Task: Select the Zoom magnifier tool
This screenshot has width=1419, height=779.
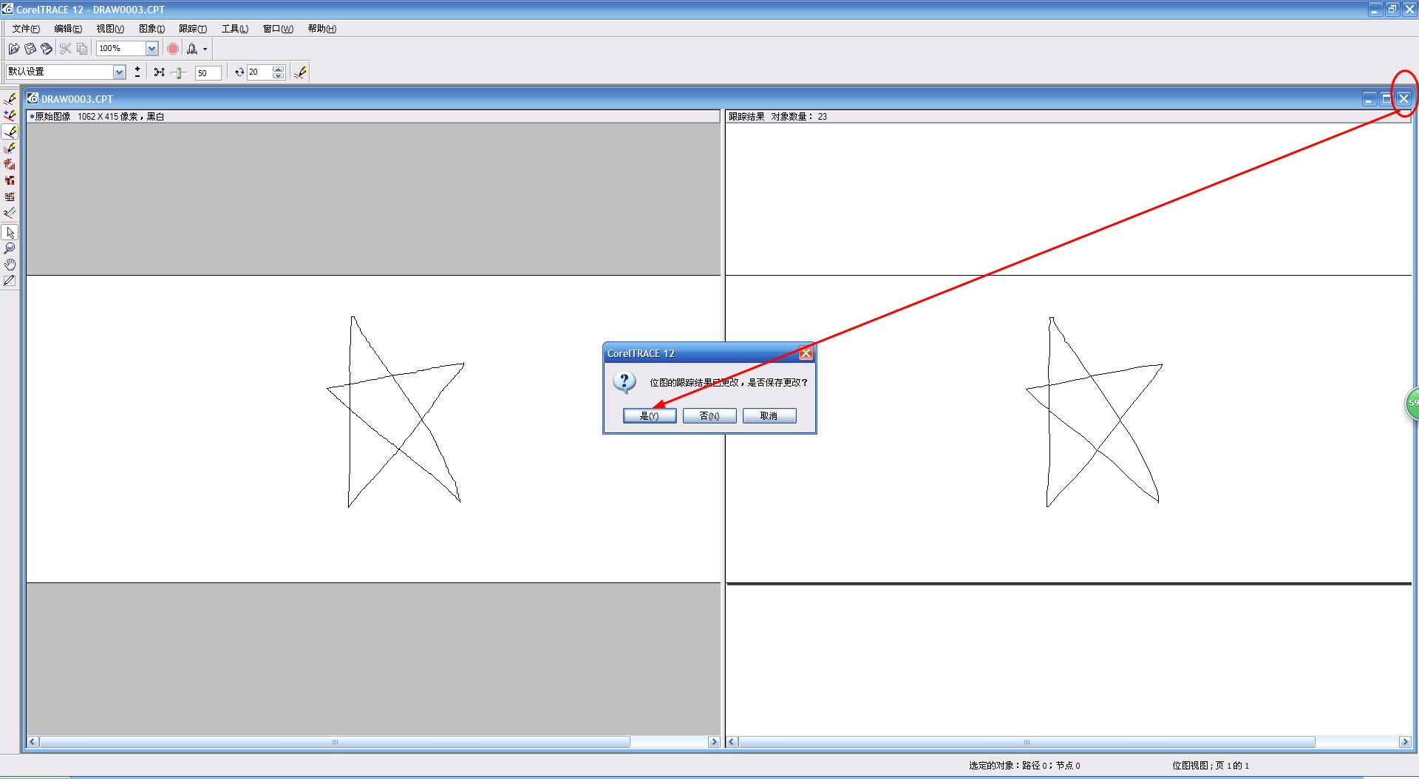Action: (x=10, y=248)
